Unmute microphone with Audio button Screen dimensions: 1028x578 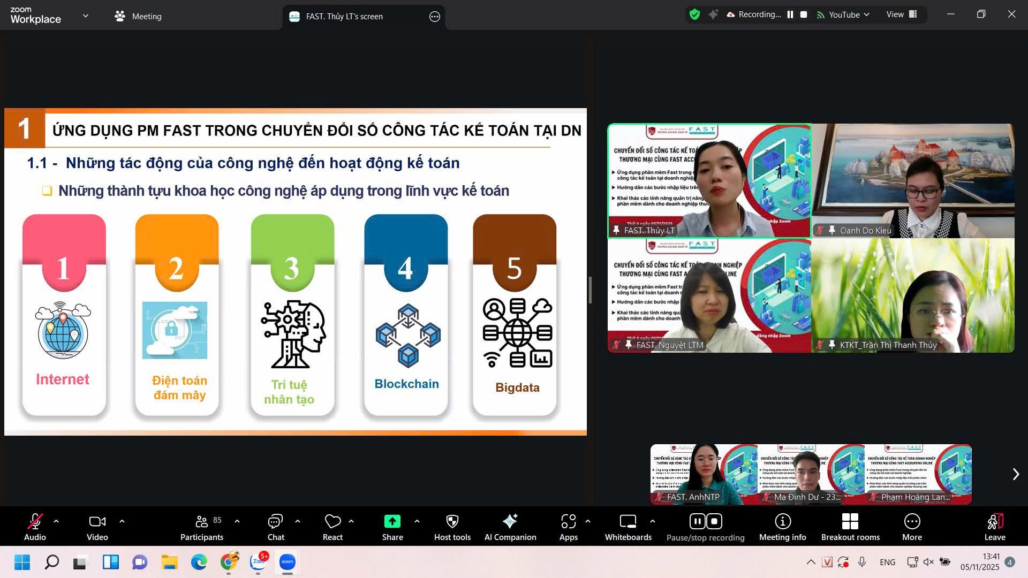[x=35, y=527]
